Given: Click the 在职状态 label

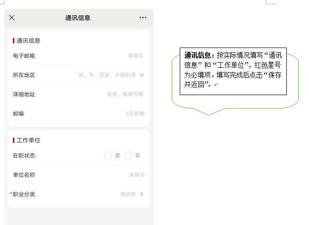Looking at the screenshot, I should pyautogui.click(x=24, y=156).
